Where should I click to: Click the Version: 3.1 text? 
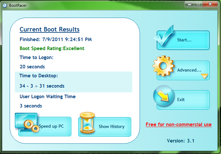pyautogui.click(x=180, y=141)
